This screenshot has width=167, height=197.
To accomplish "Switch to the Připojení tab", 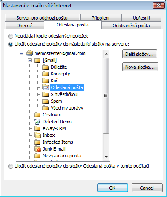I will (101, 18).
